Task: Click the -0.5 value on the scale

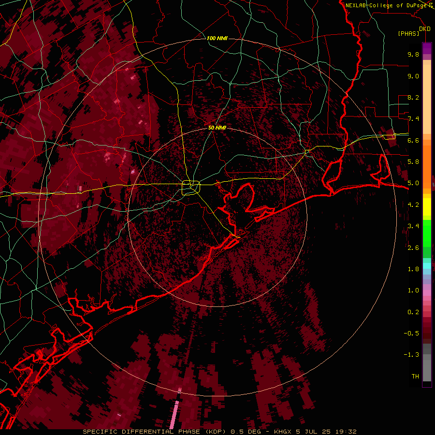Action: click(411, 333)
